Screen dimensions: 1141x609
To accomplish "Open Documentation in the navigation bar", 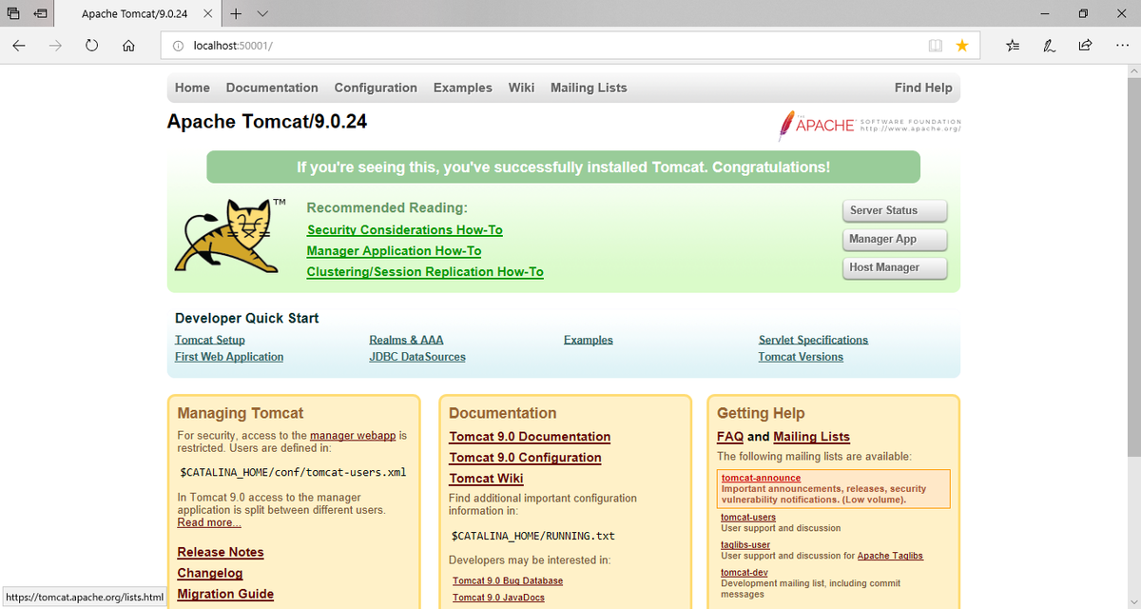I will point(272,88).
